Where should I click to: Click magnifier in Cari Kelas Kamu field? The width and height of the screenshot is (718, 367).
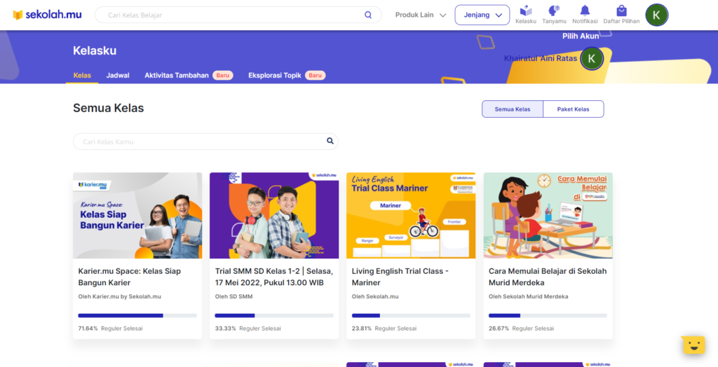[330, 141]
